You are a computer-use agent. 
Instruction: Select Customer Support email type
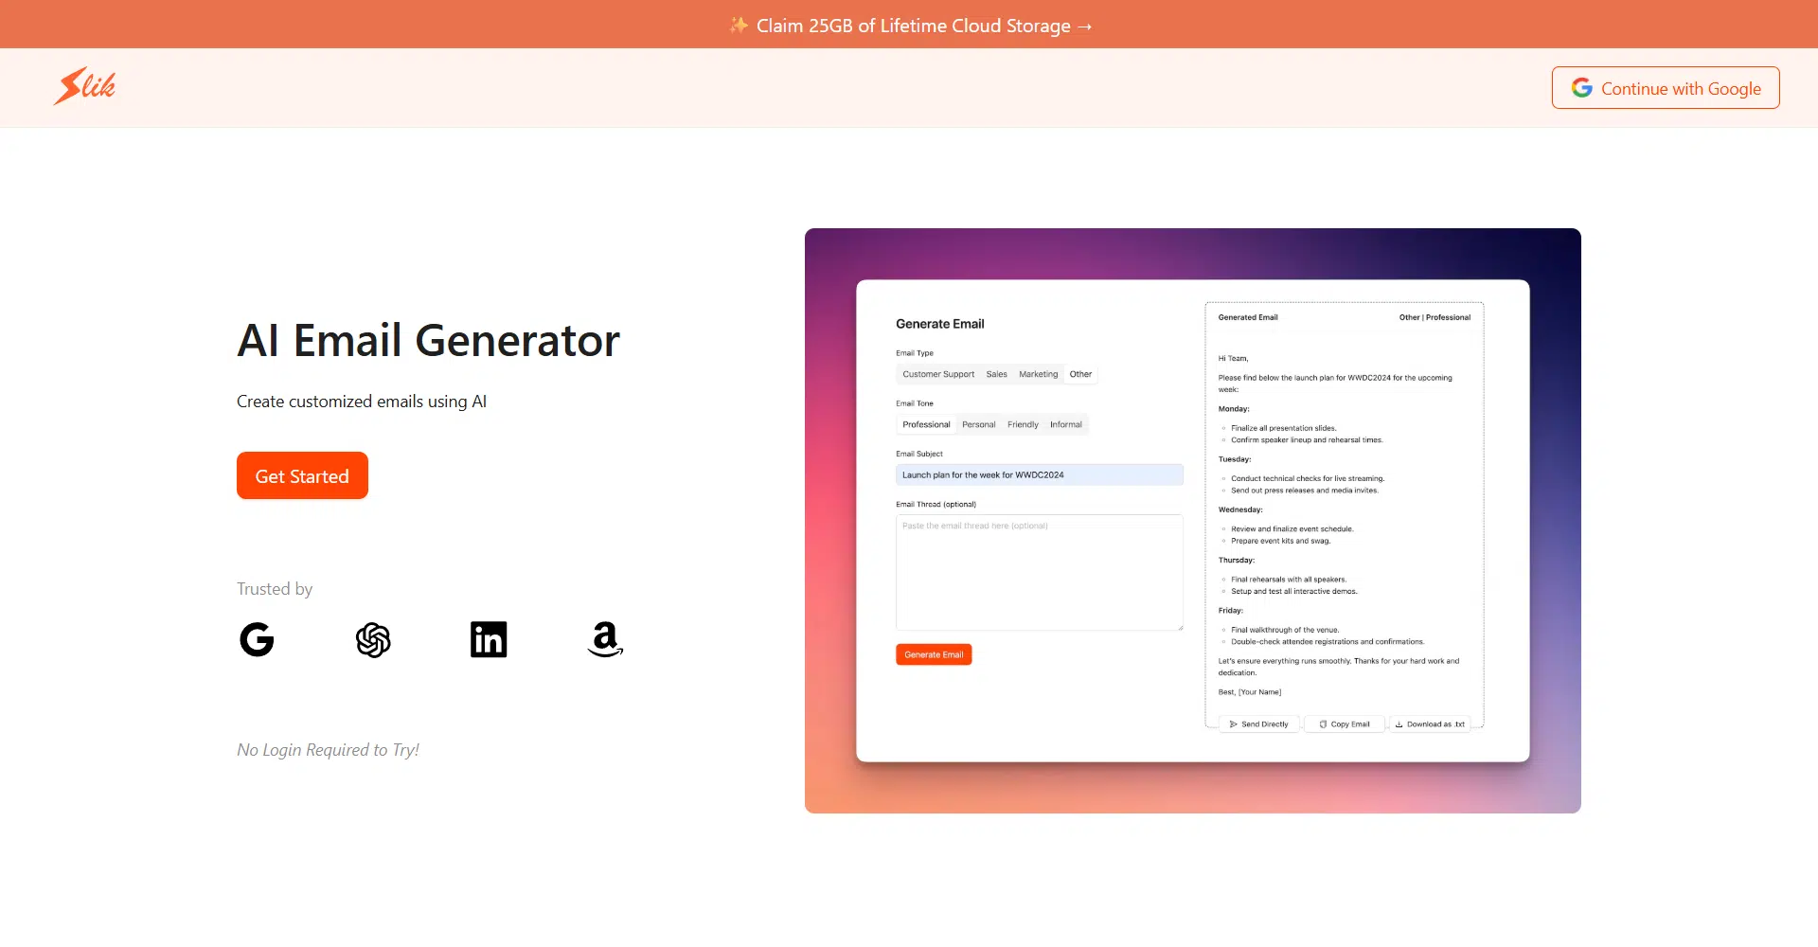pyautogui.click(x=937, y=374)
